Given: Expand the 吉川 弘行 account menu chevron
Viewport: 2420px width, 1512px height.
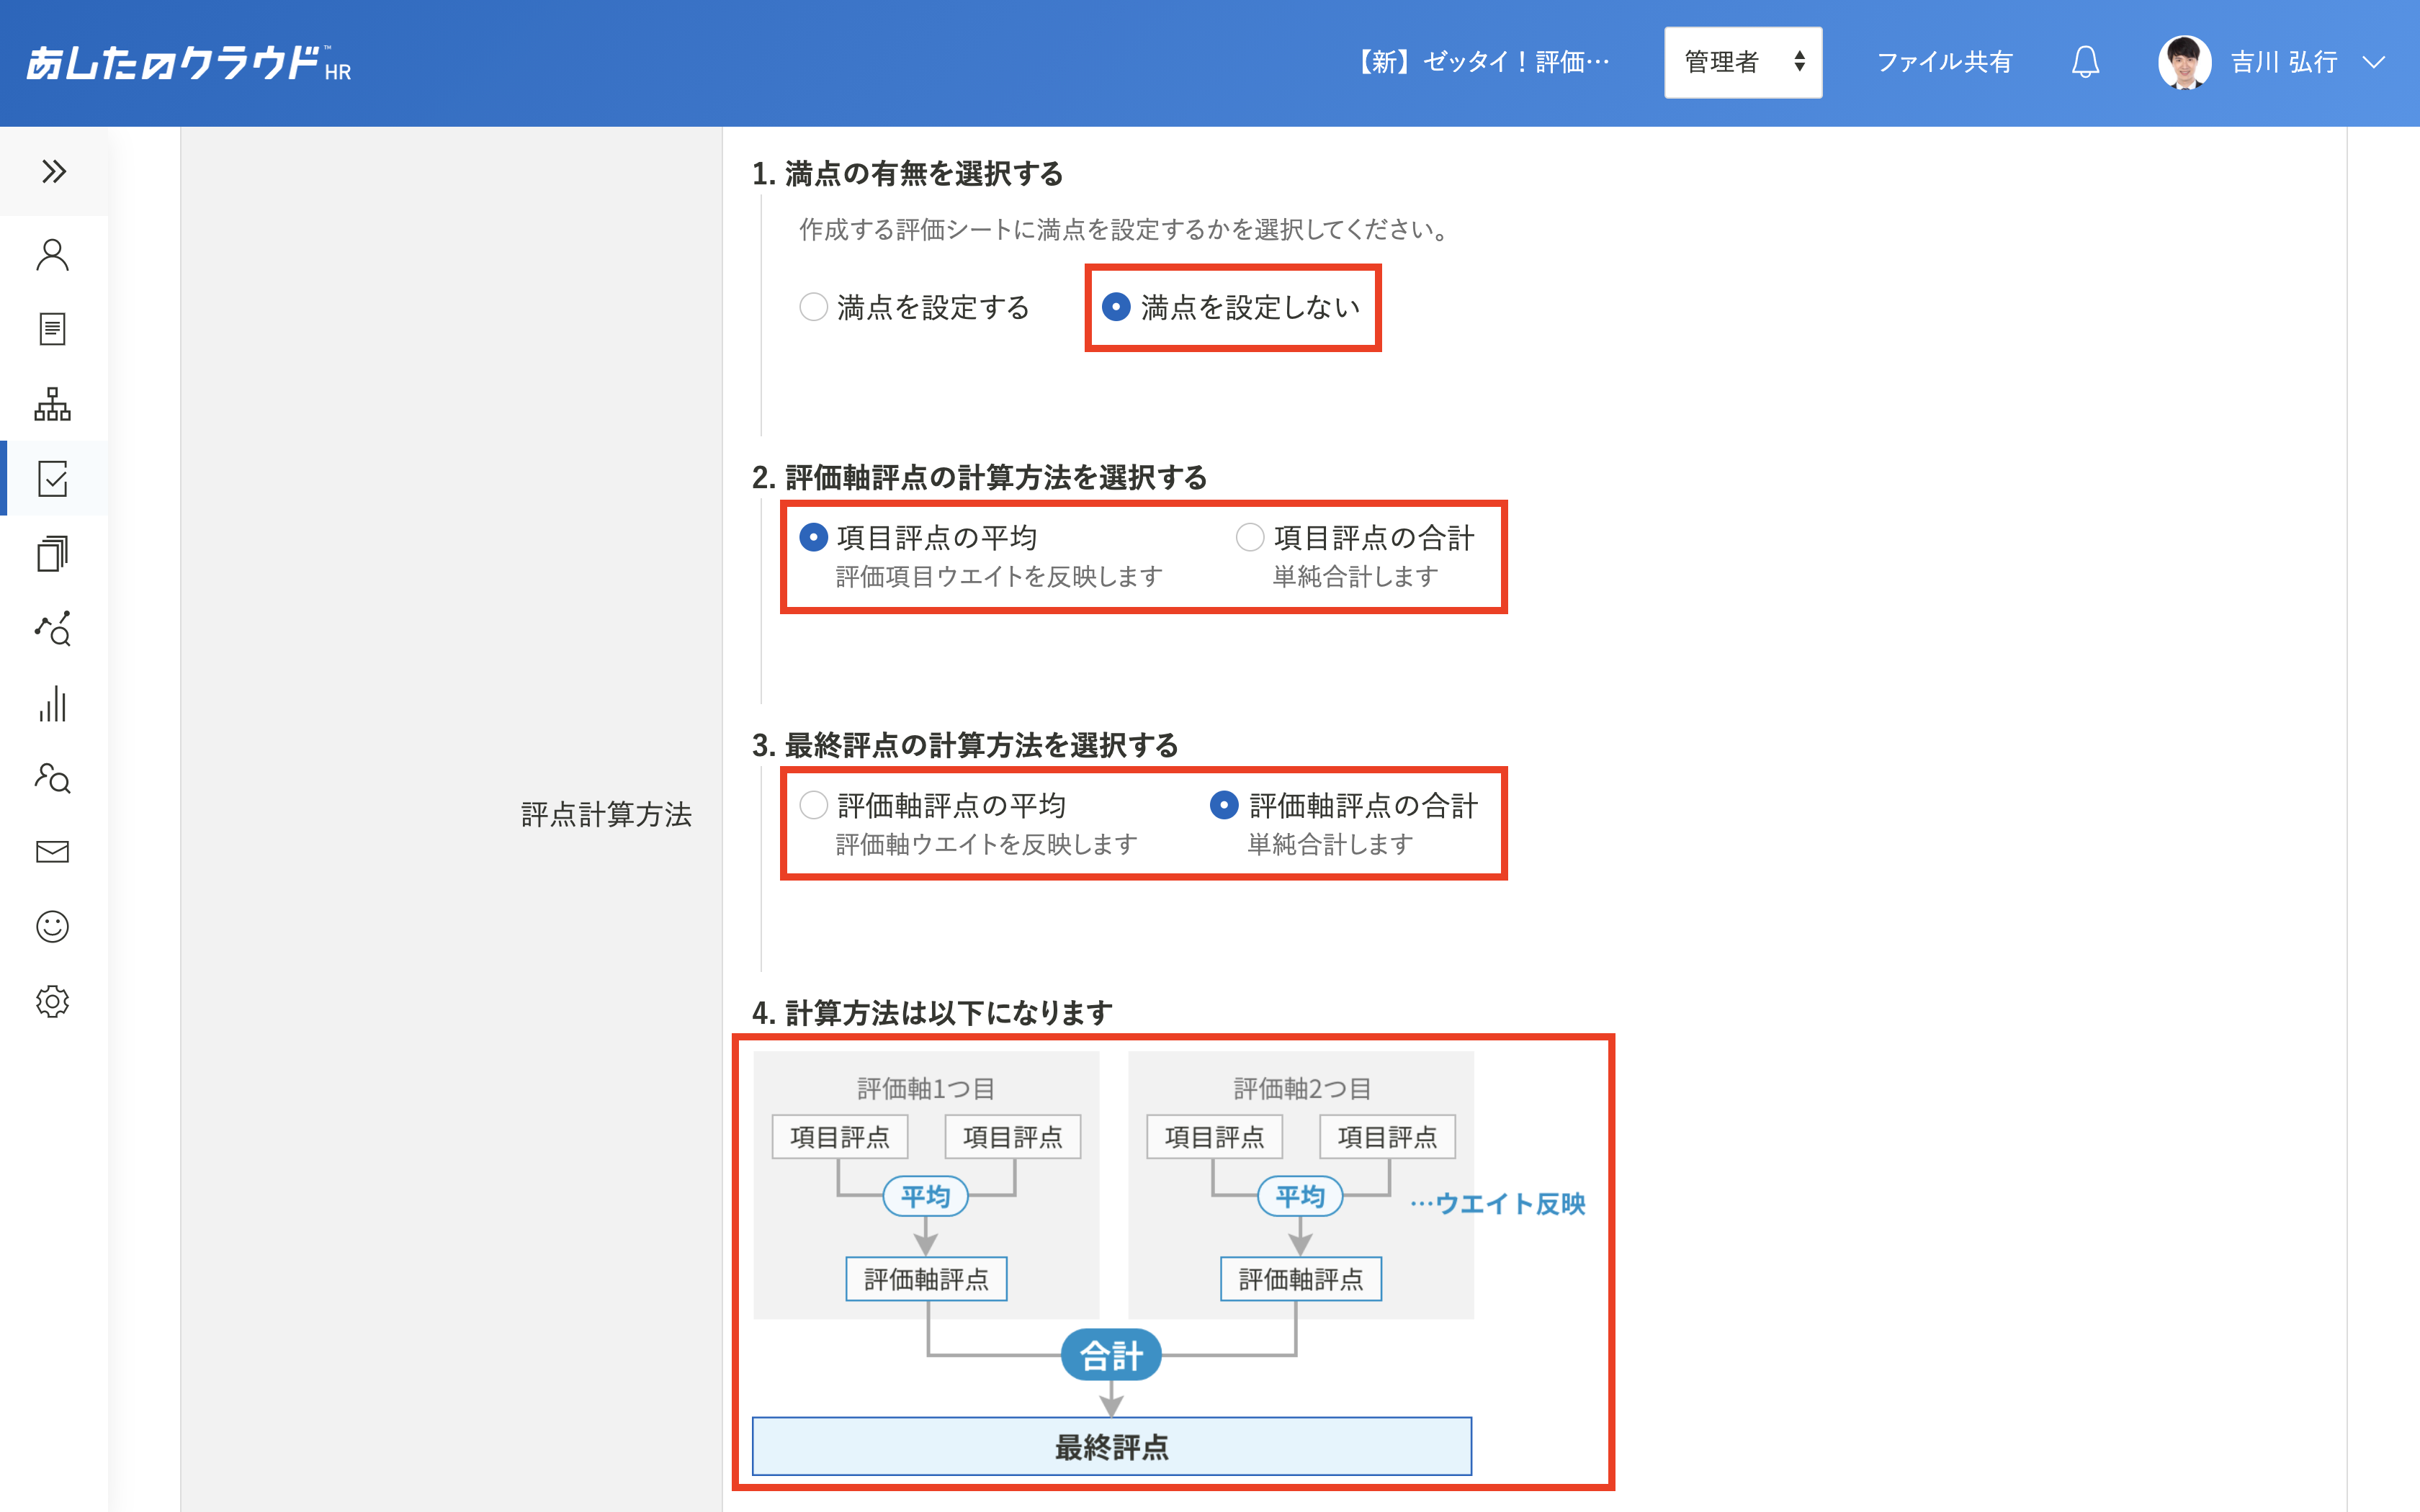Looking at the screenshot, I should 2374,62.
